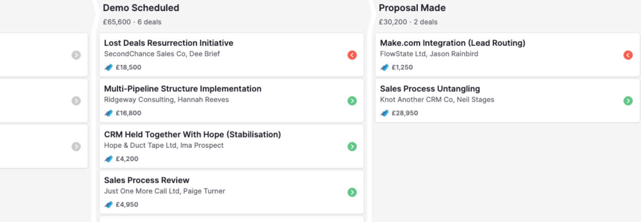Click the green status arrow on Sales Process Review

pyautogui.click(x=352, y=192)
